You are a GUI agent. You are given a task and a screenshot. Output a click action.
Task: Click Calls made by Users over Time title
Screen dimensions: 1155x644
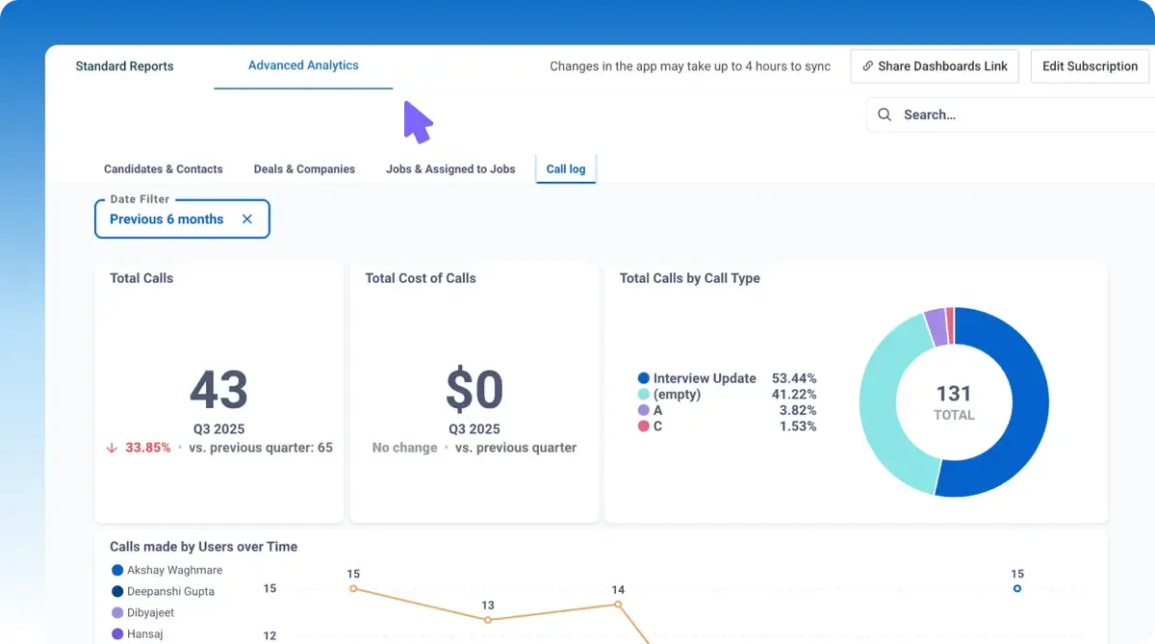coord(203,547)
